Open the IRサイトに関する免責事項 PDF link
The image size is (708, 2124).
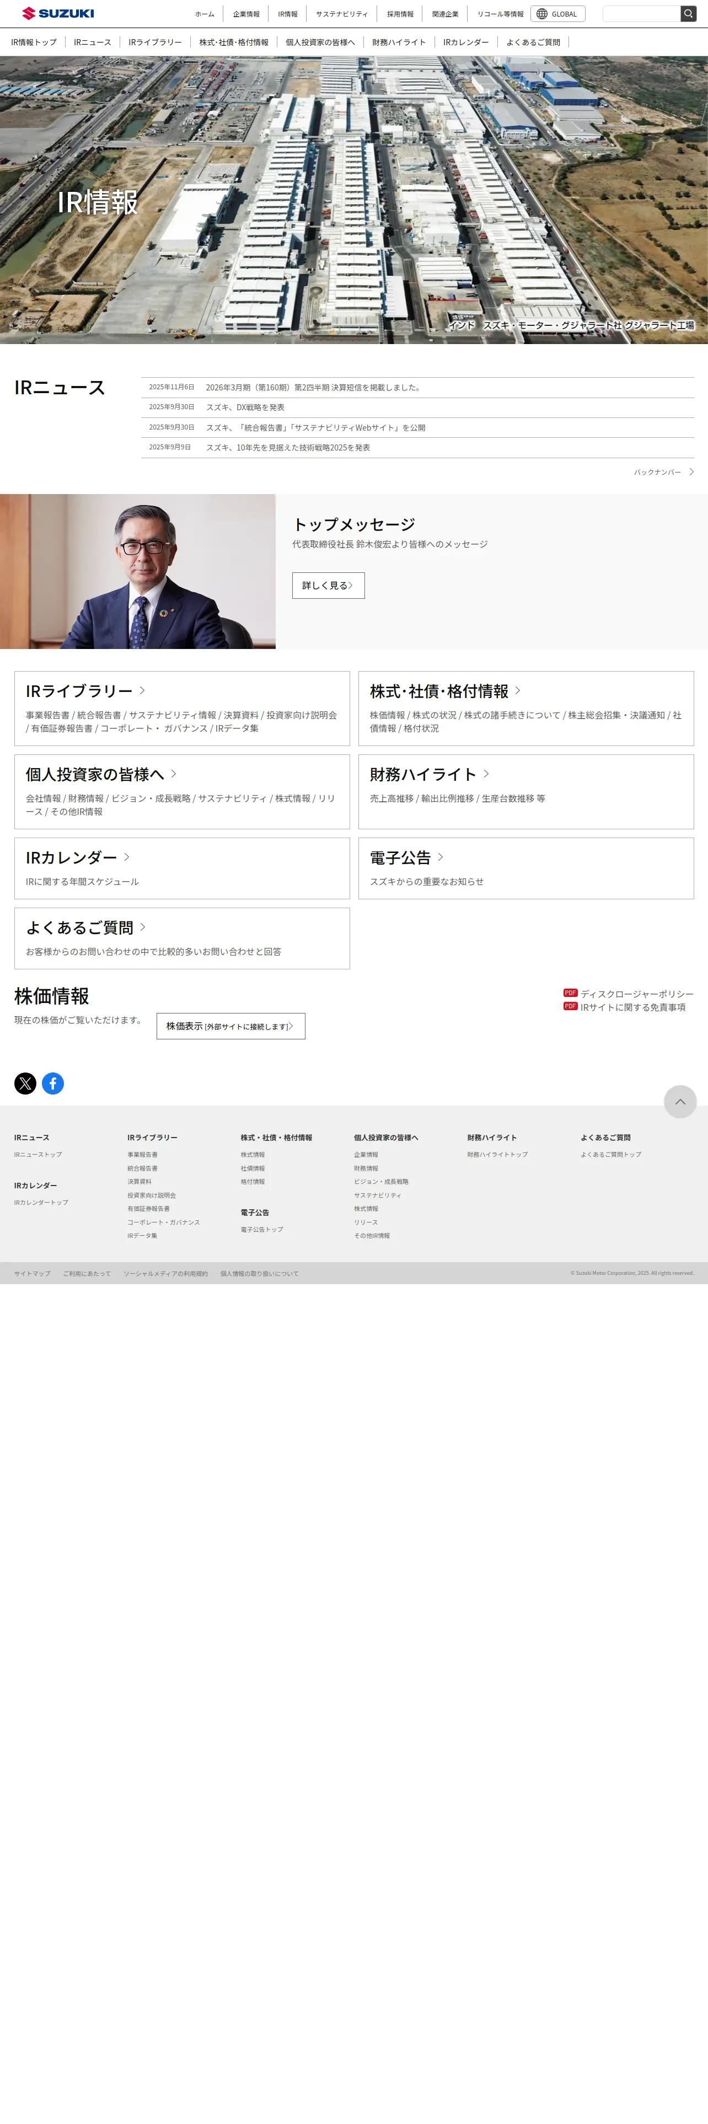pyautogui.click(x=632, y=1007)
